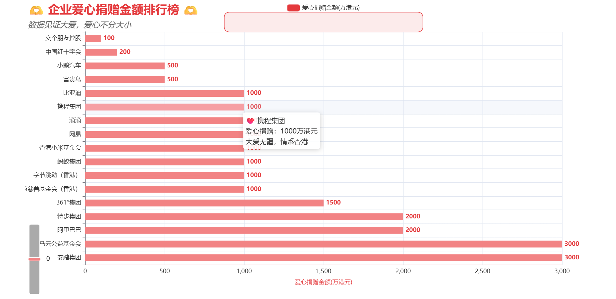616x299 pixels.
Task: Click the x-axis tick label 2,500
Action: (483, 271)
